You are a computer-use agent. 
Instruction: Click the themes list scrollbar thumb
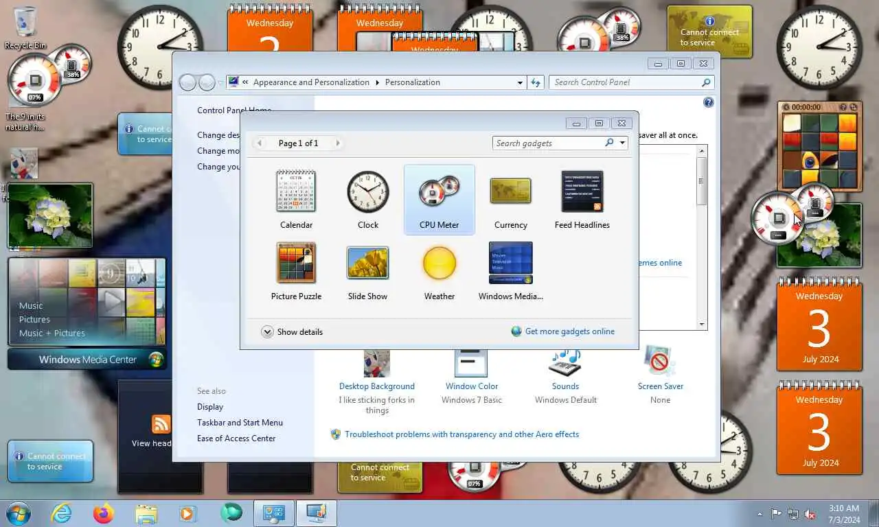point(701,181)
